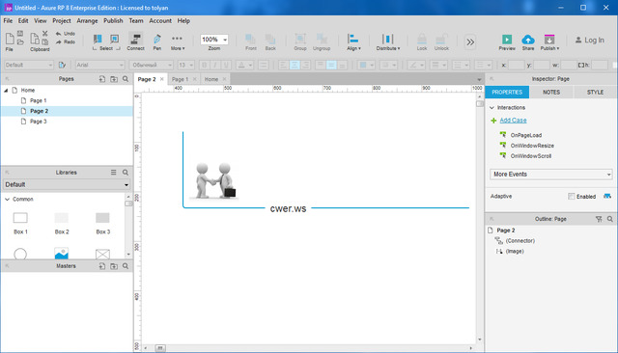
Task: Click the New File icon
Action: coord(10,39)
